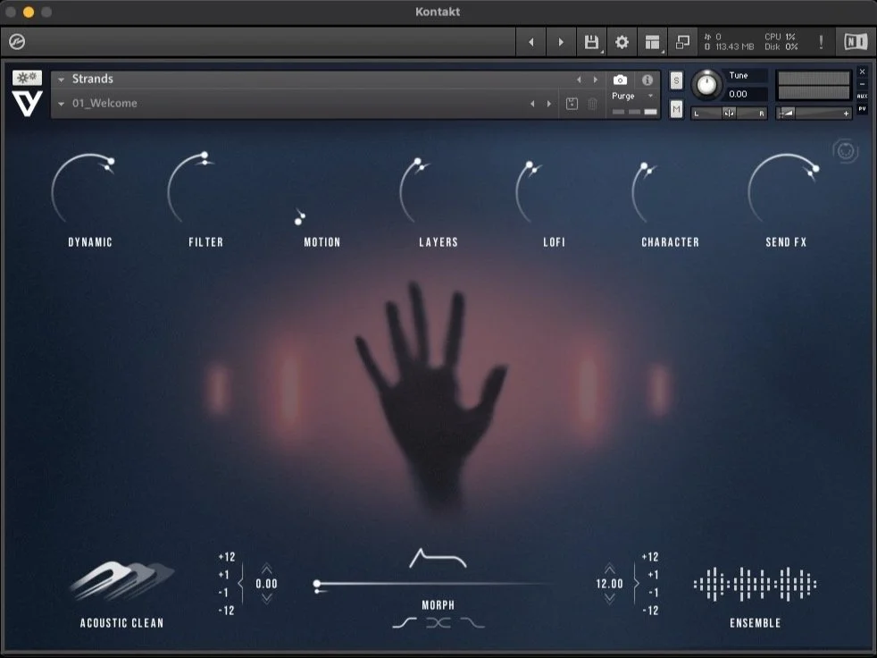Click the white V instrument logo
Image resolution: width=877 pixels, height=658 pixels.
tap(27, 103)
